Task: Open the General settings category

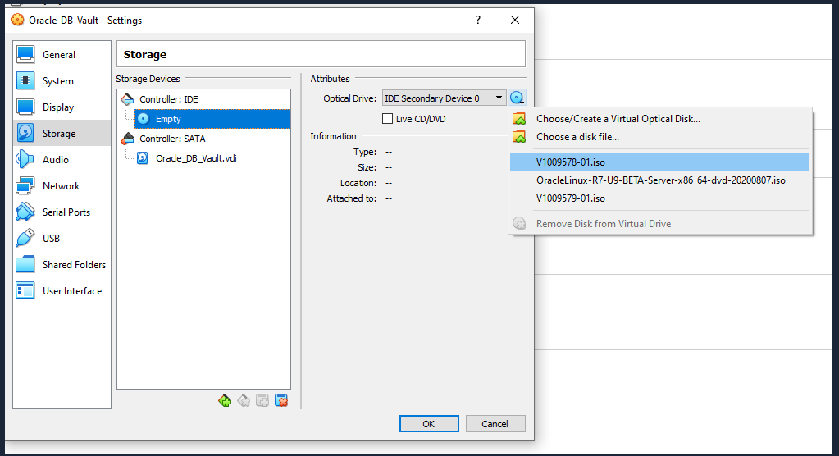Action: [x=62, y=55]
